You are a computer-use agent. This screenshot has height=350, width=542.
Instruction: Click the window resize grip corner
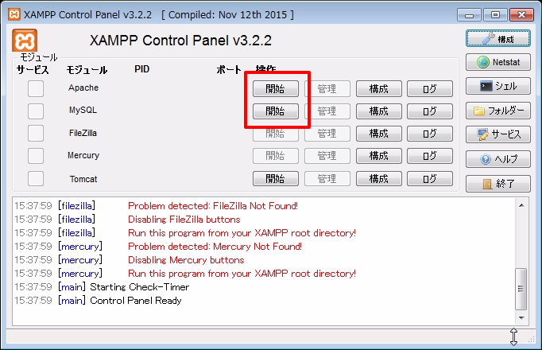point(532,340)
